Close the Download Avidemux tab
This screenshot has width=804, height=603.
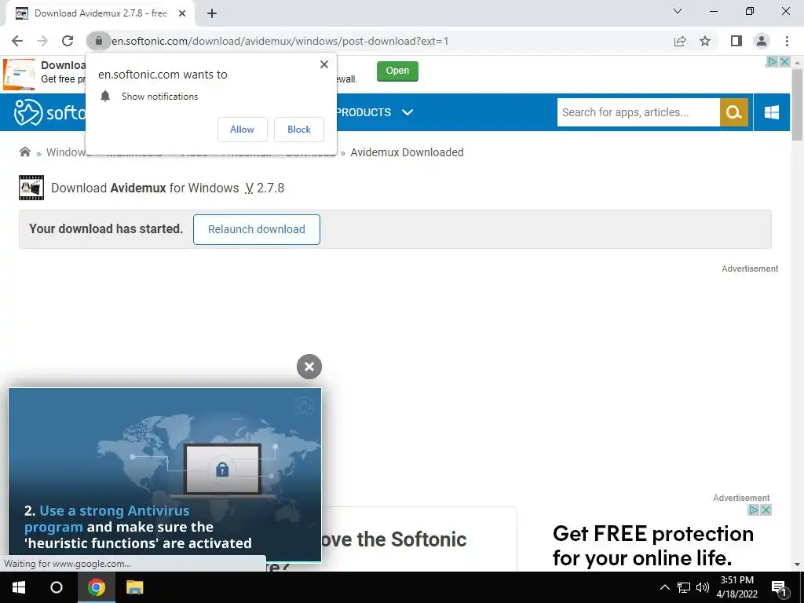point(182,14)
